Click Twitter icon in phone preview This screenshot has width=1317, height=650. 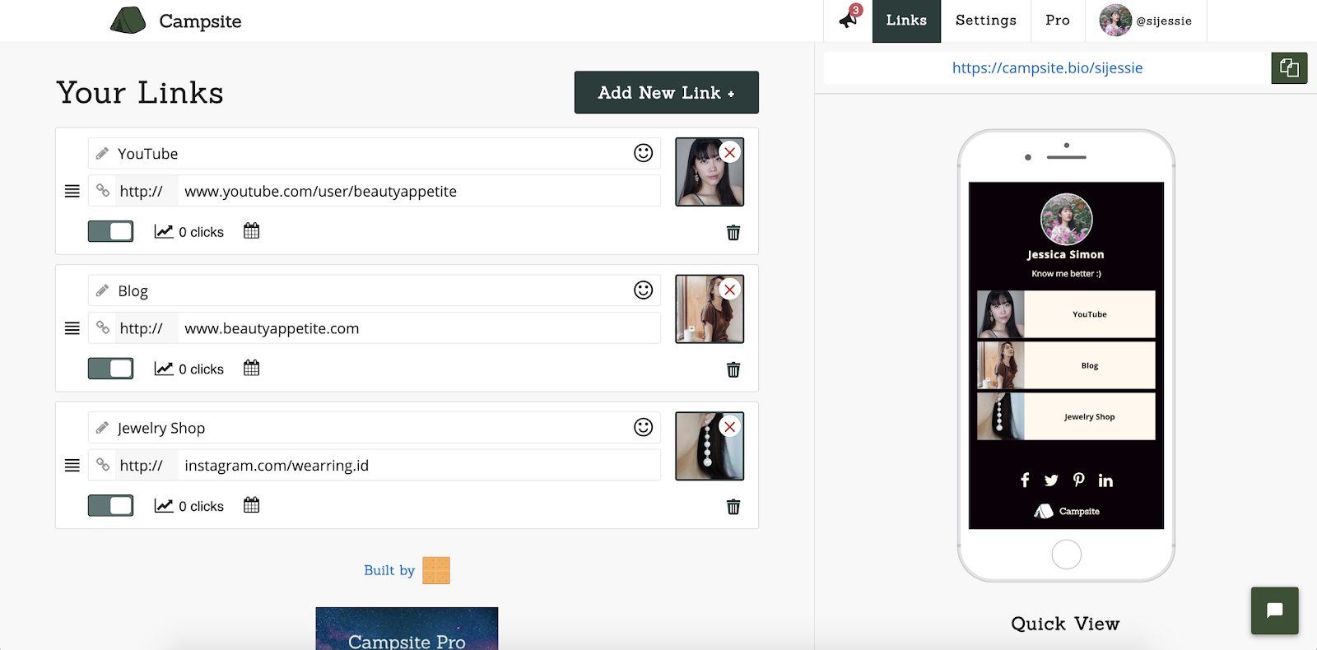pos(1051,481)
